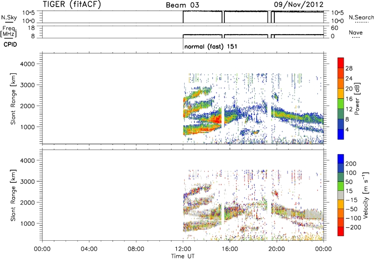Click the Time UT axis title

click(x=183, y=256)
